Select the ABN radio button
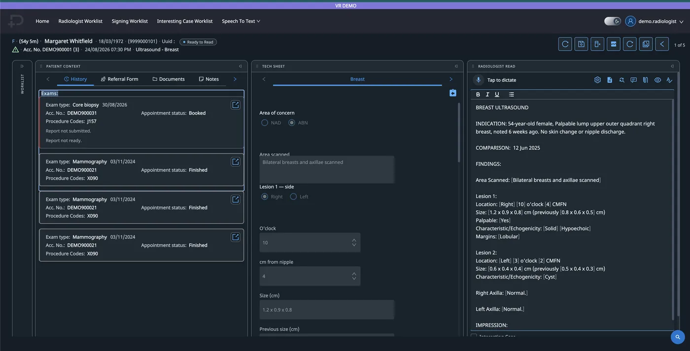This screenshot has width=690, height=351. [292, 123]
